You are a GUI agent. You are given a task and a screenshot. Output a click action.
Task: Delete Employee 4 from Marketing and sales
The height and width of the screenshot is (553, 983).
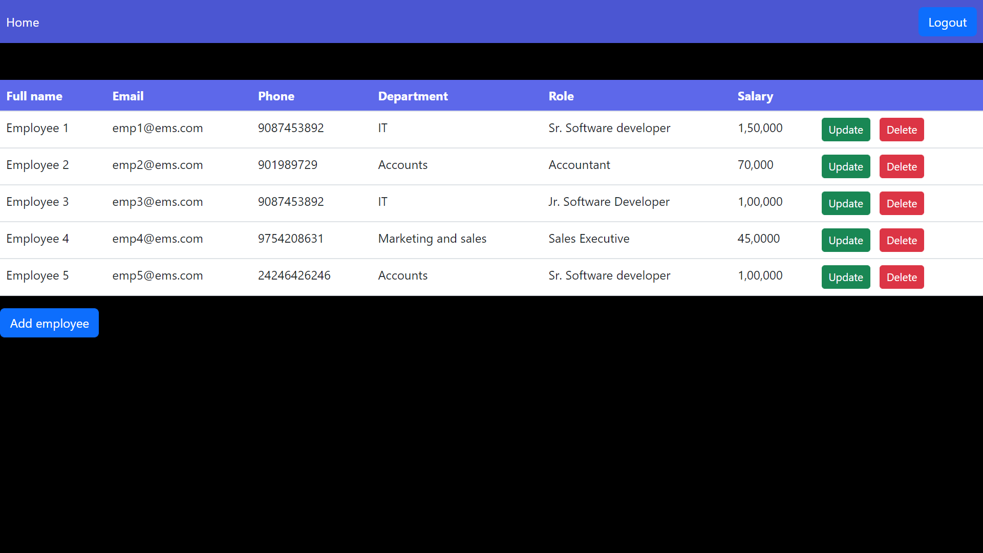(901, 240)
